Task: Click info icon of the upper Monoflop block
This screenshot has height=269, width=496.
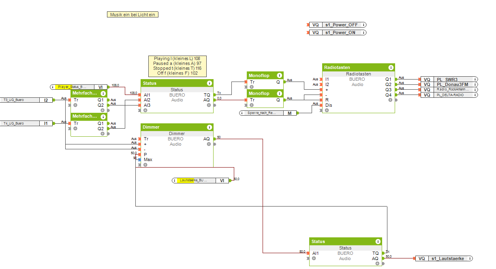Action: pos(279,75)
